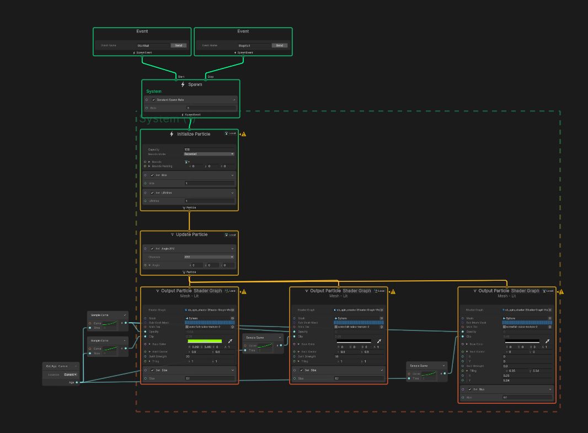The height and width of the screenshot is (433, 588).
Task: Click the Local space badge on Initialize Particle
Action: pos(230,133)
